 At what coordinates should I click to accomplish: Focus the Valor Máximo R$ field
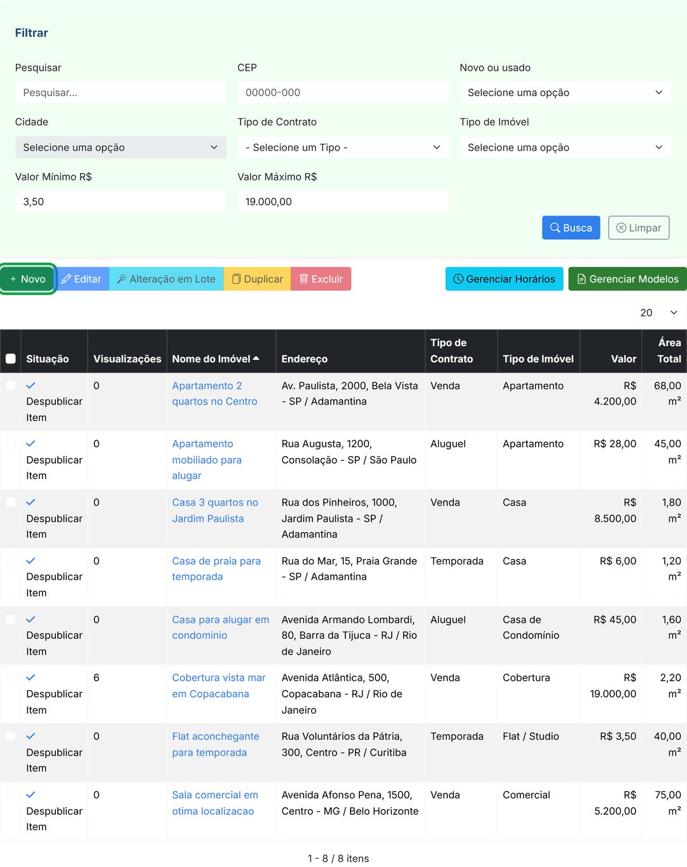click(343, 202)
